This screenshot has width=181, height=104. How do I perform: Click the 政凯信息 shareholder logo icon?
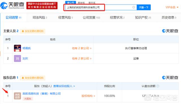18,96
